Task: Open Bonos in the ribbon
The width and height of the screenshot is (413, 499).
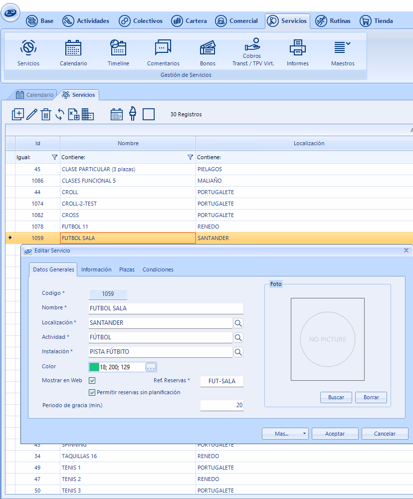Action: [x=207, y=53]
